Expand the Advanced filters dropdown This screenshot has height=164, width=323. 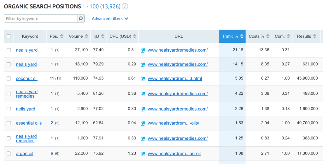(x=110, y=19)
